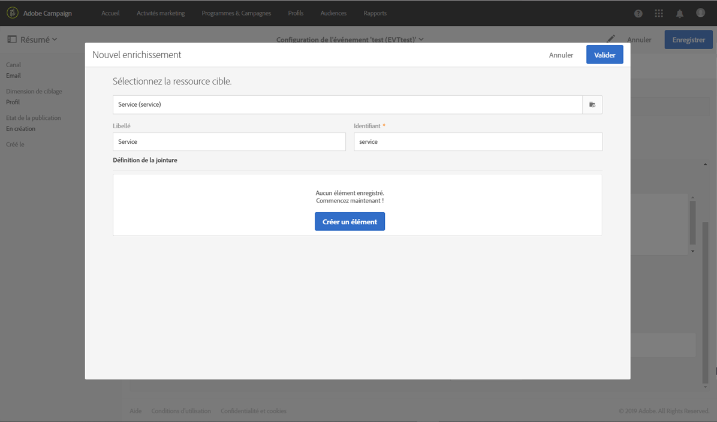Click the pencil edit icon near Annuler
This screenshot has height=422, width=717.
click(x=611, y=39)
